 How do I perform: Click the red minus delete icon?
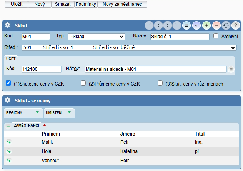216,25
